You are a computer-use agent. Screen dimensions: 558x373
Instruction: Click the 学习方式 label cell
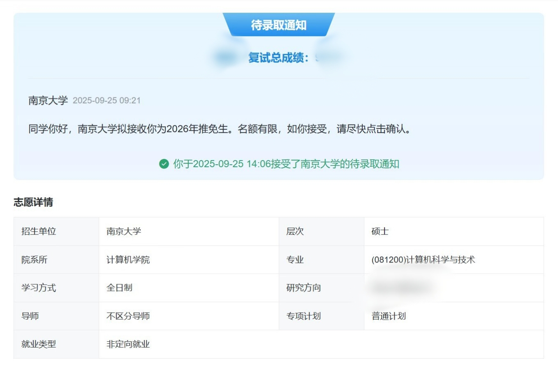[56, 288]
